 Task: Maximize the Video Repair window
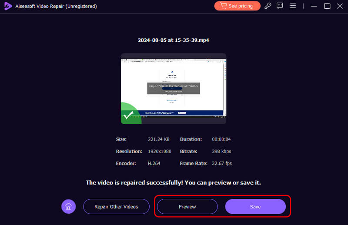[327, 6]
